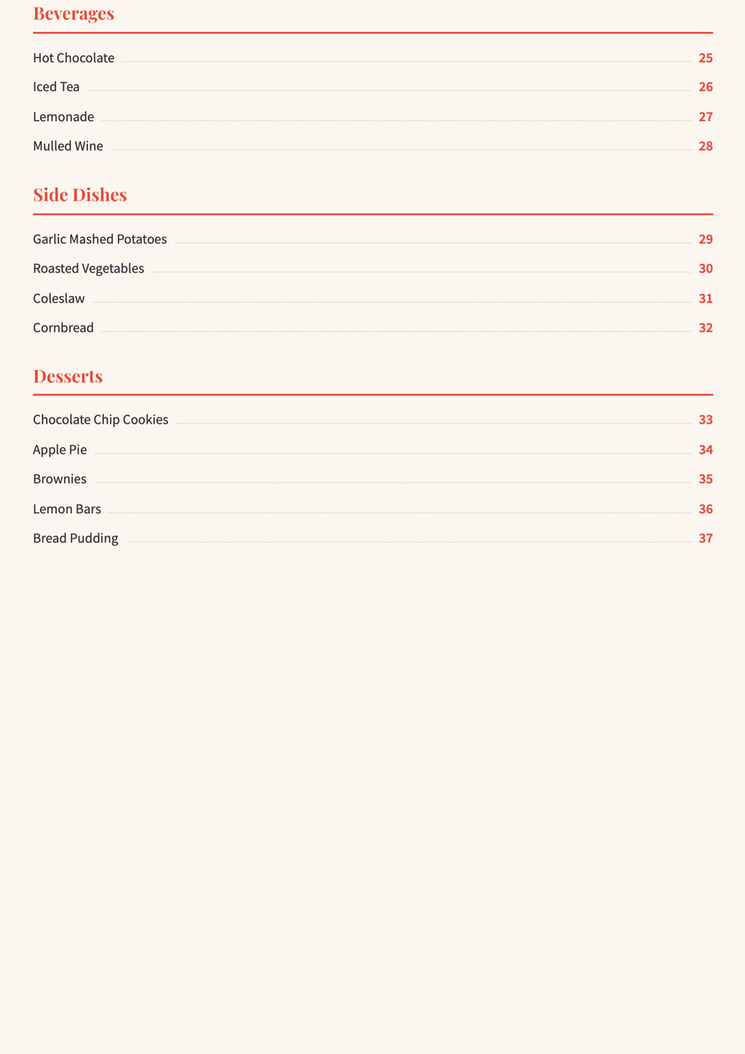745x1054 pixels.
Task: Open the Garlic Mashed Potatoes entry
Action: tap(372, 239)
